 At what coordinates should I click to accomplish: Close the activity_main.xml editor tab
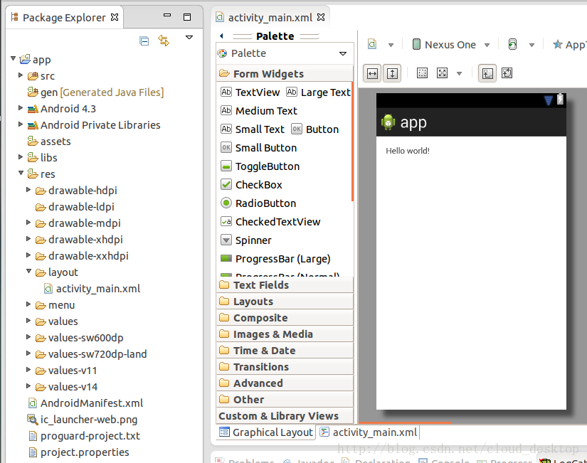click(x=321, y=17)
